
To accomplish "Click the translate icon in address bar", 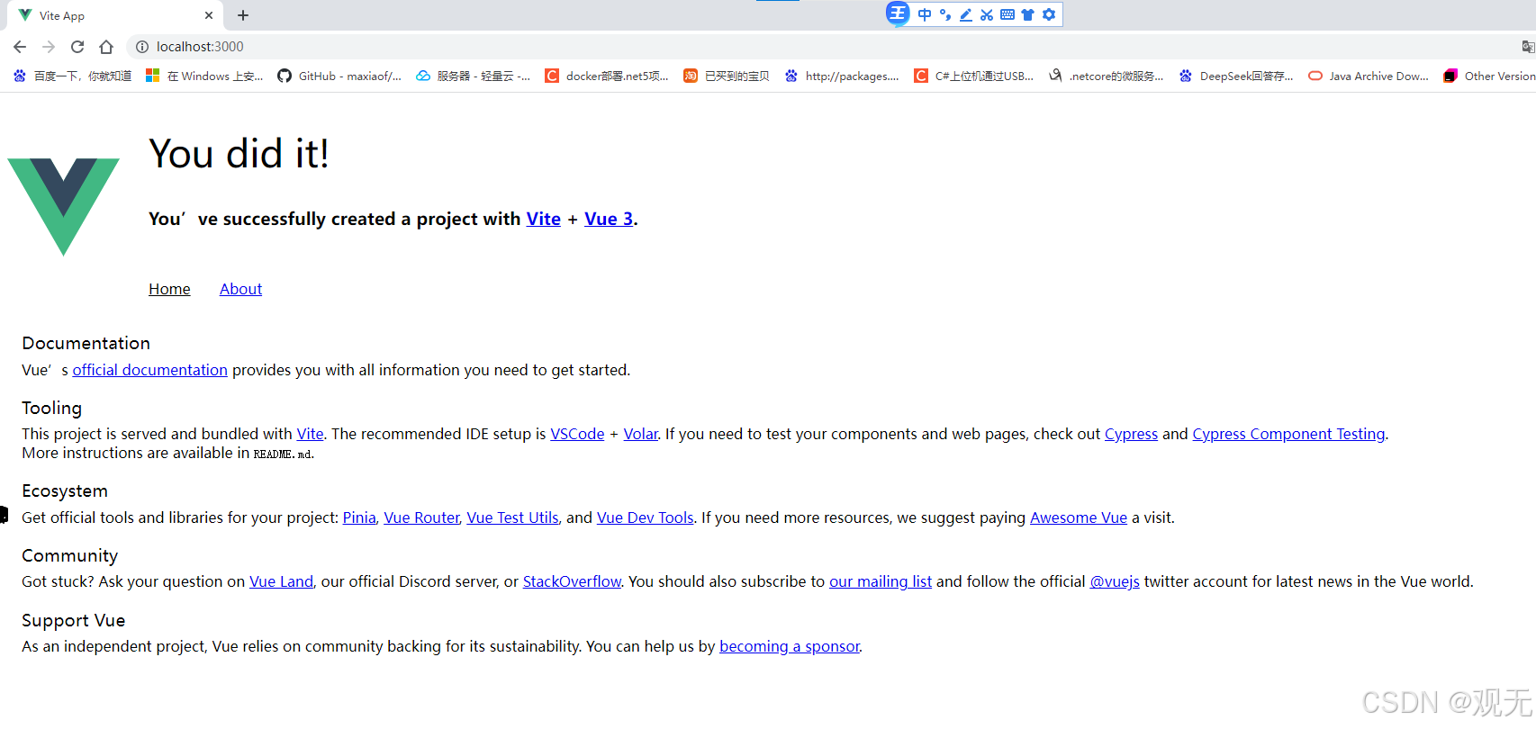I will (1527, 47).
